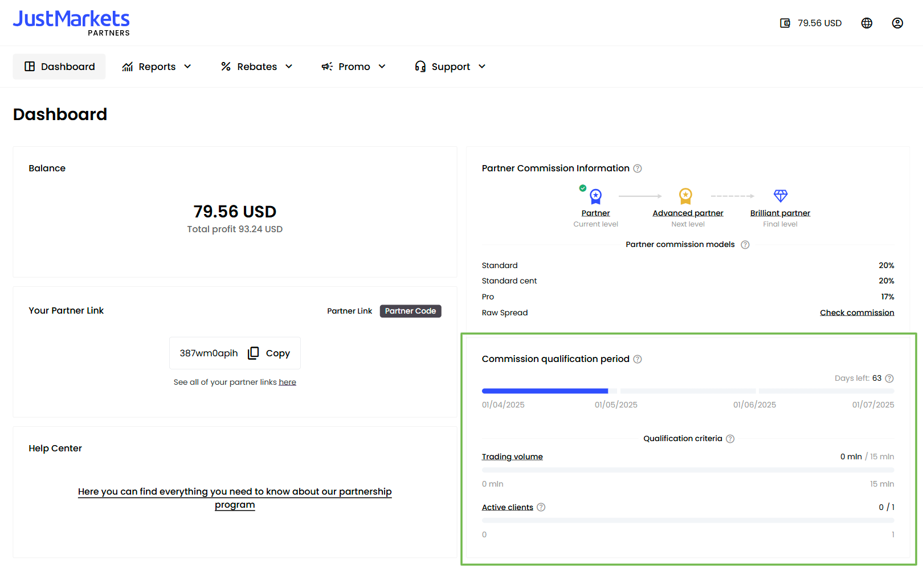Screen dimensions: 923x576
Task: Click the 17% Pro commission value
Action: click(x=888, y=297)
